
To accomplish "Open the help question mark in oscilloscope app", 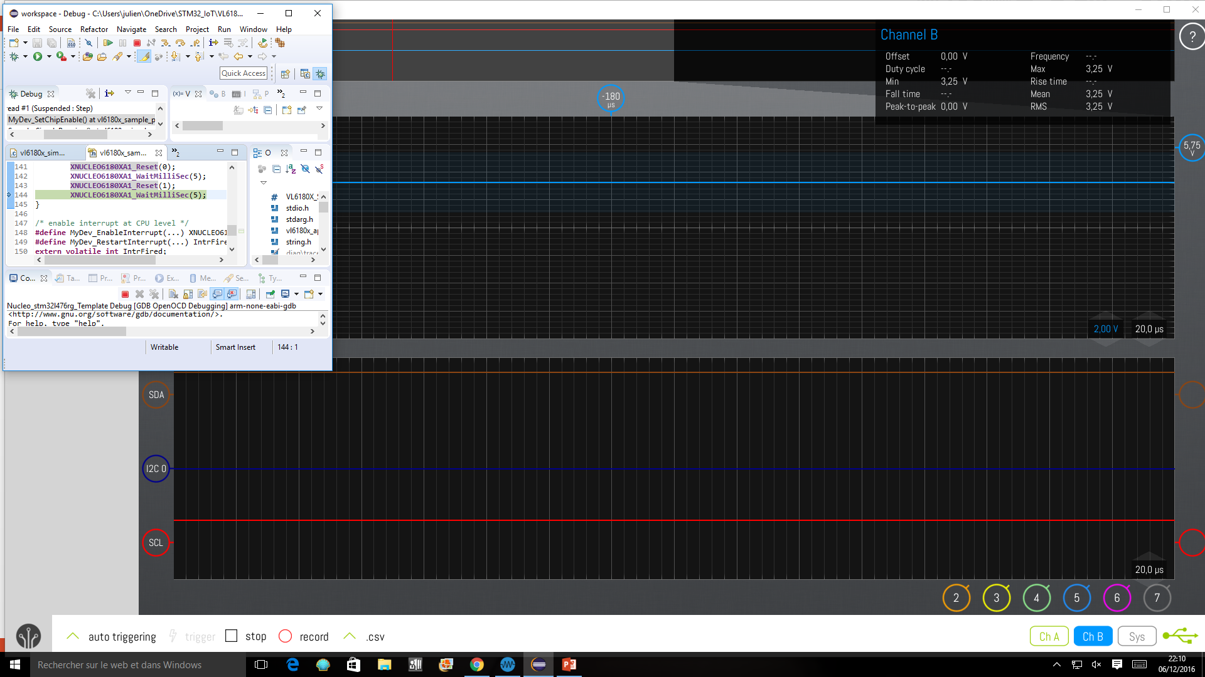I will (1192, 36).
